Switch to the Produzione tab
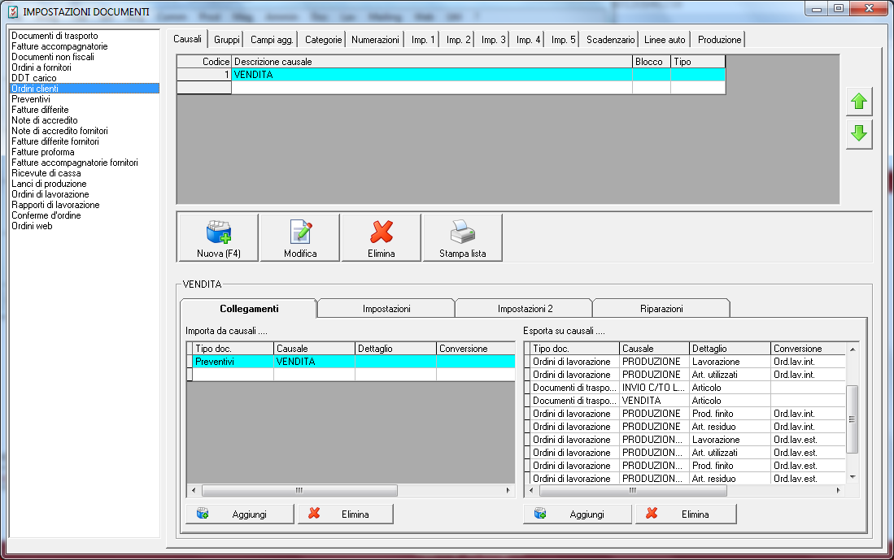Screen dimensions: 894x560 point(720,39)
